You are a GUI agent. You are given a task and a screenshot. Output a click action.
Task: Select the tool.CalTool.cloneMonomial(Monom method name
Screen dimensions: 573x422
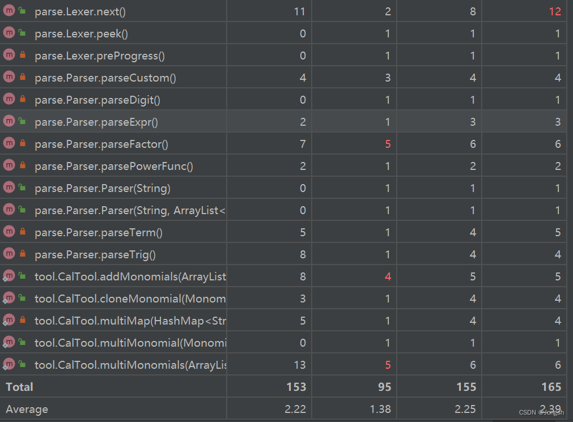(x=130, y=299)
